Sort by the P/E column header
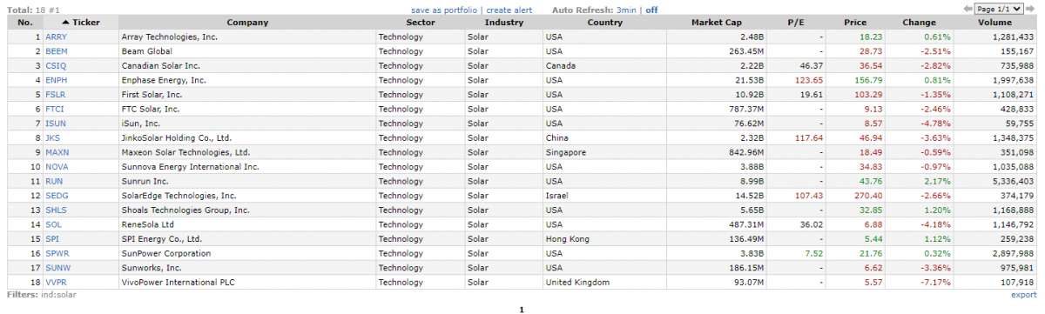The image size is (1045, 314). [798, 23]
